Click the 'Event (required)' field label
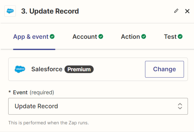194x132 pixels. tap(31, 93)
